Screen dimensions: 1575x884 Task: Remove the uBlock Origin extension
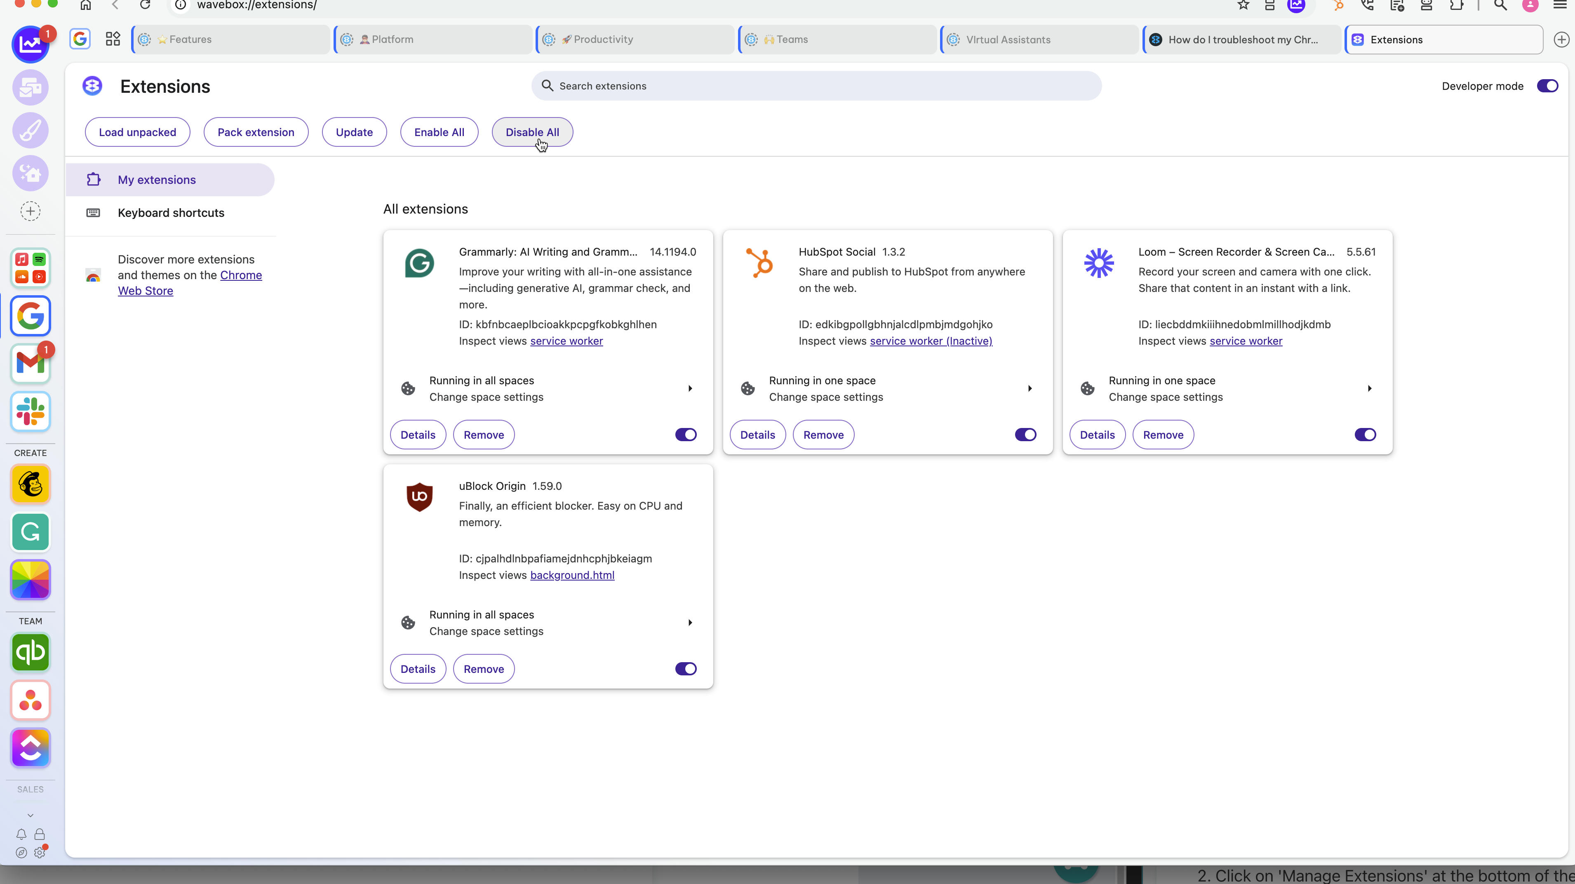pos(484,669)
